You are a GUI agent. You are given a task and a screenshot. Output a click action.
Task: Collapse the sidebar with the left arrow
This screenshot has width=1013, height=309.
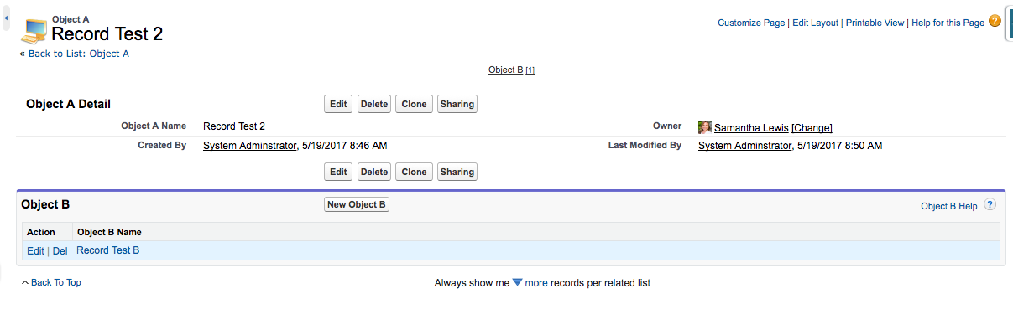(x=6, y=17)
